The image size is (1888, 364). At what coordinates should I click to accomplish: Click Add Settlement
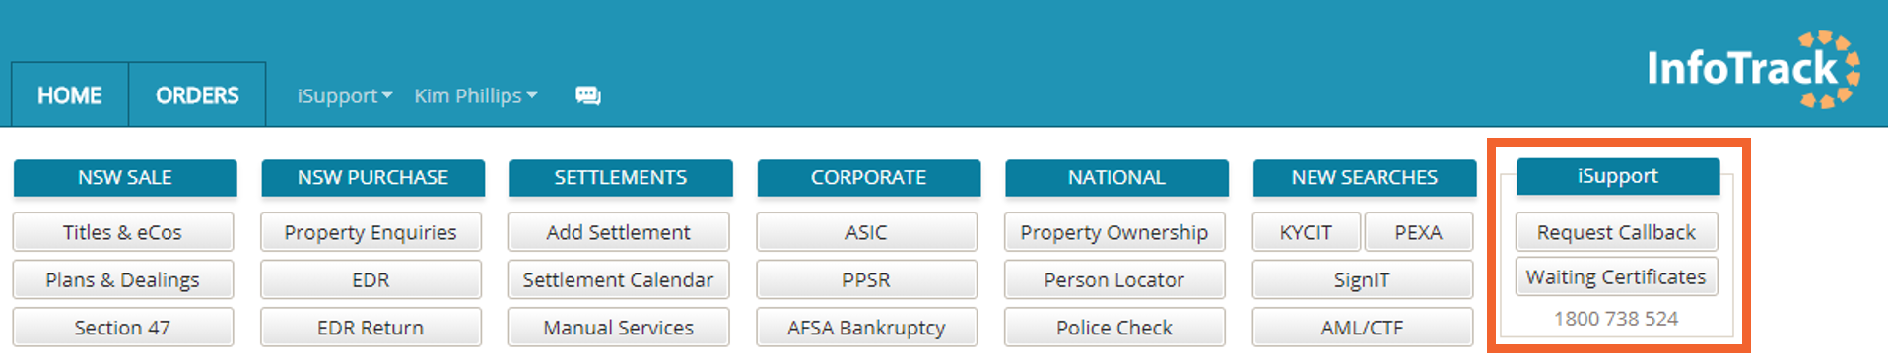click(619, 232)
